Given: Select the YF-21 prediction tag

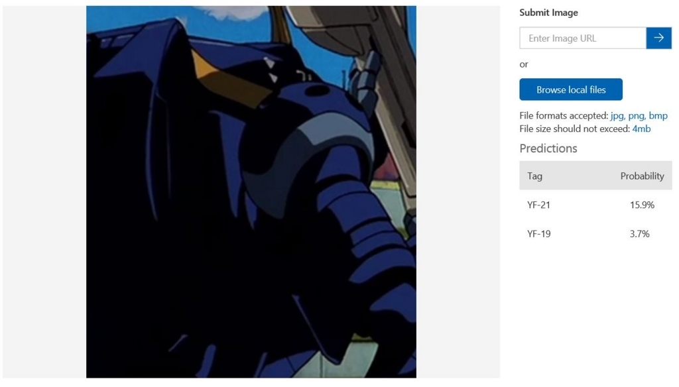Looking at the screenshot, I should point(538,205).
